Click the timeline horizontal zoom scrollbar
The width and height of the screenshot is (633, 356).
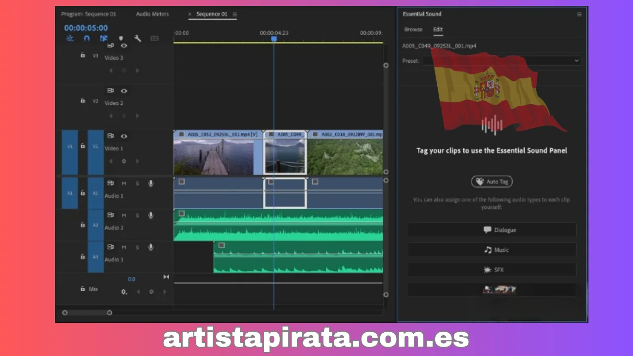87,312
